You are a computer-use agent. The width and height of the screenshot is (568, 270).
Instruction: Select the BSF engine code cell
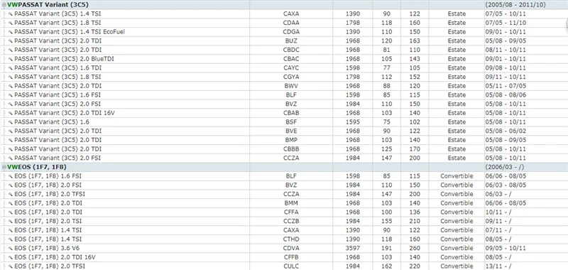tap(291, 122)
